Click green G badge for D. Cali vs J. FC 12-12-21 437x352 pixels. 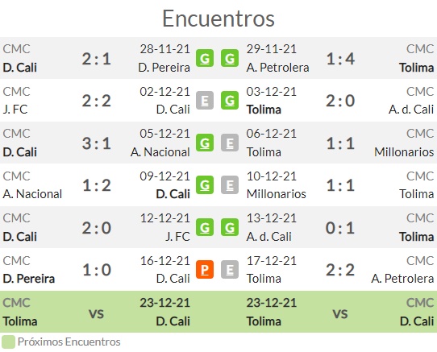pos(205,227)
